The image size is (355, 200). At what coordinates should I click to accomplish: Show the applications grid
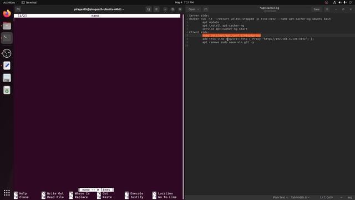coord(7,193)
